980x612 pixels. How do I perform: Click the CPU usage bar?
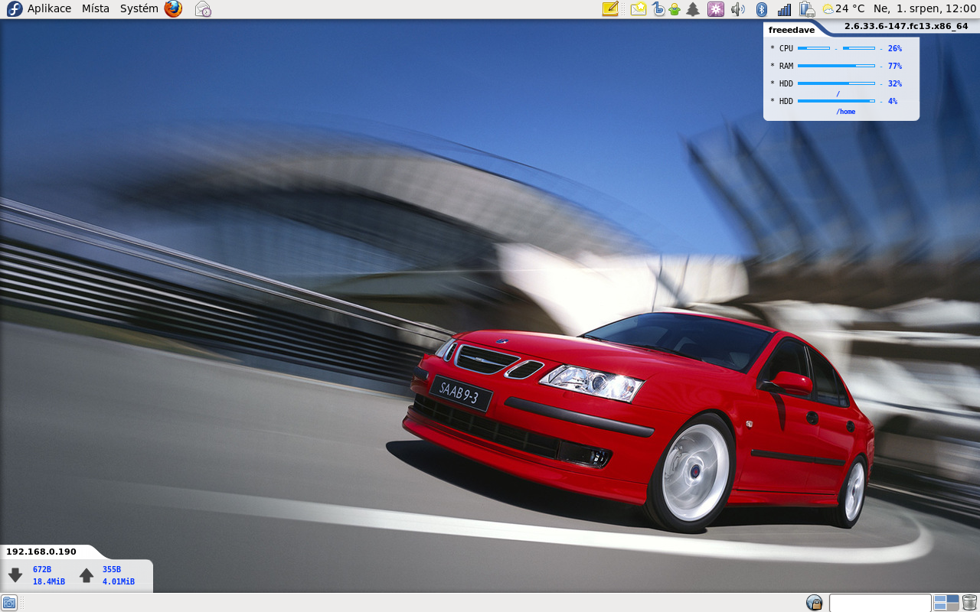click(836, 48)
